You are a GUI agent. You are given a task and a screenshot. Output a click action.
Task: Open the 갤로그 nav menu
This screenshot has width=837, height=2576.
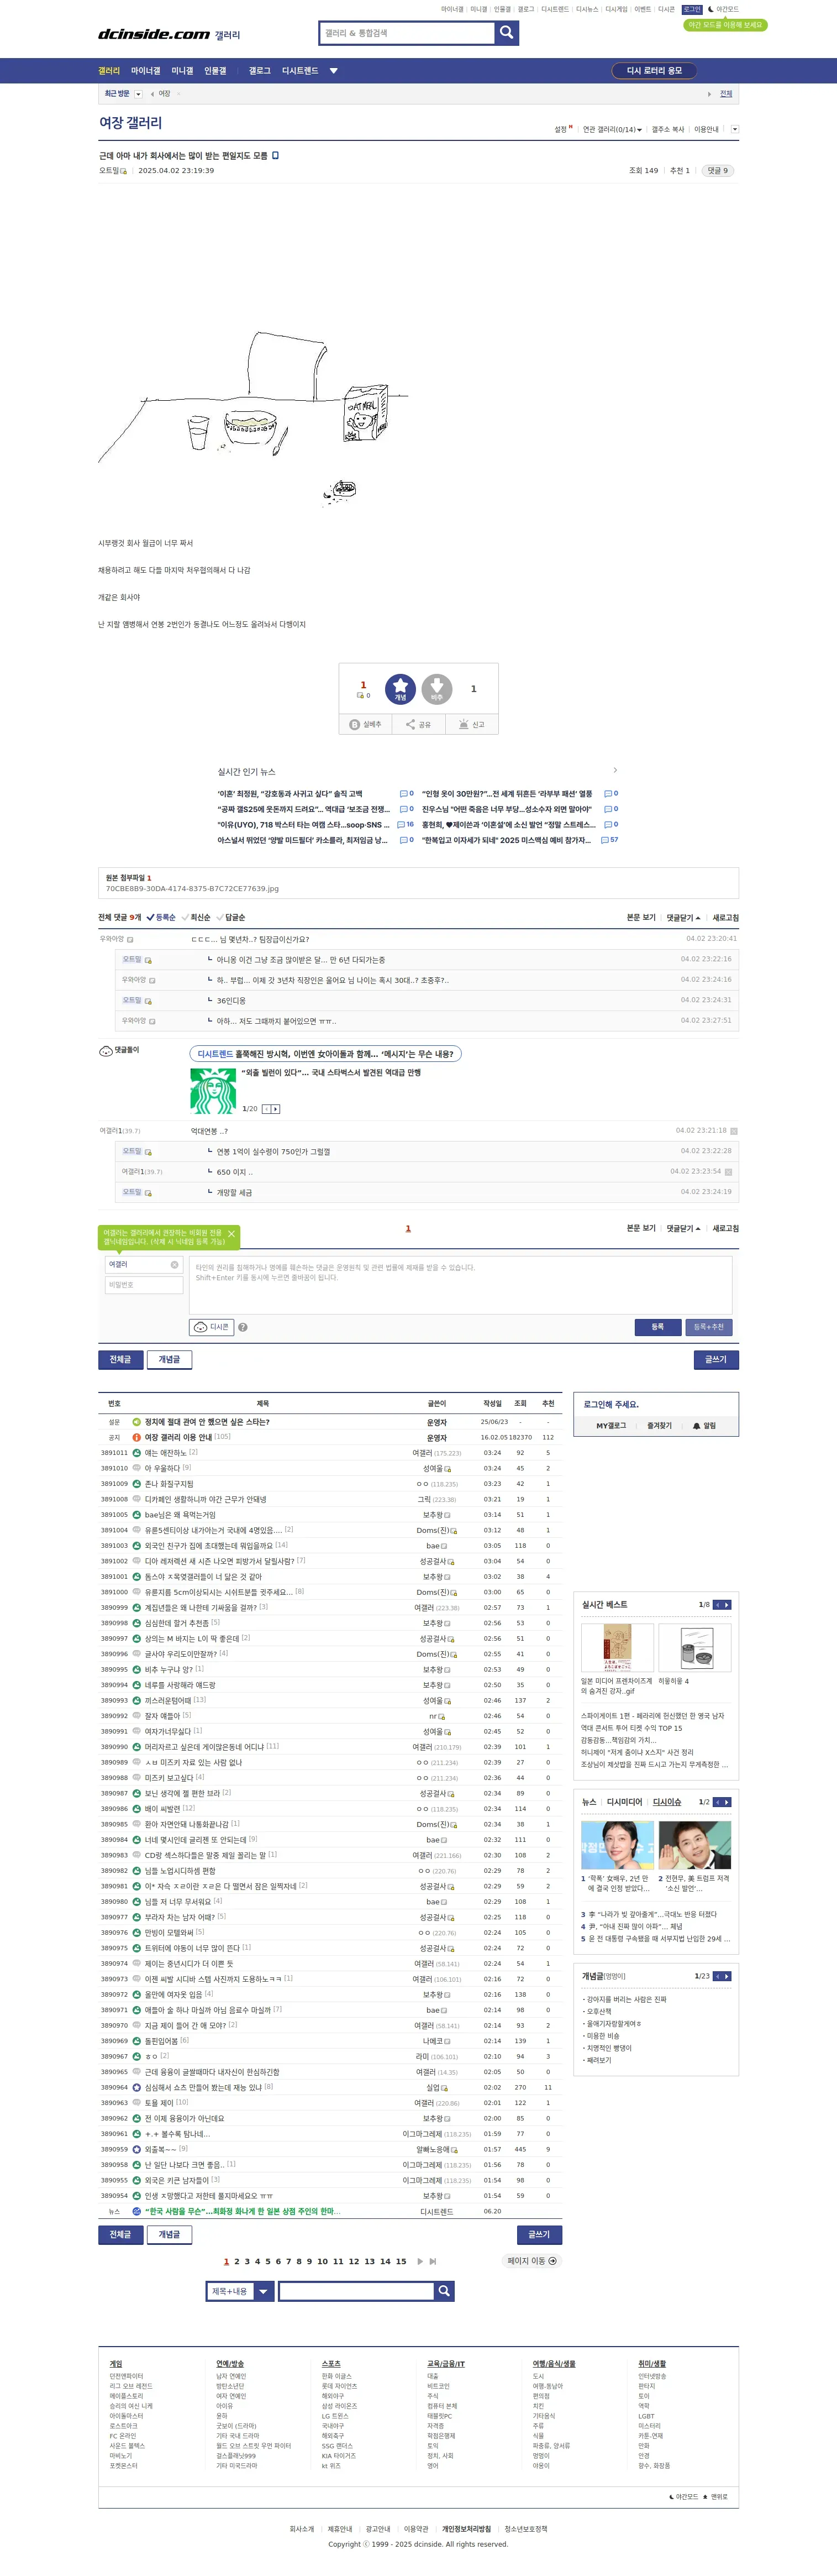(260, 71)
